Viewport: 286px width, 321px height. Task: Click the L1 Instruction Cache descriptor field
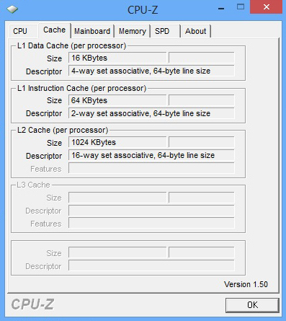pos(151,113)
